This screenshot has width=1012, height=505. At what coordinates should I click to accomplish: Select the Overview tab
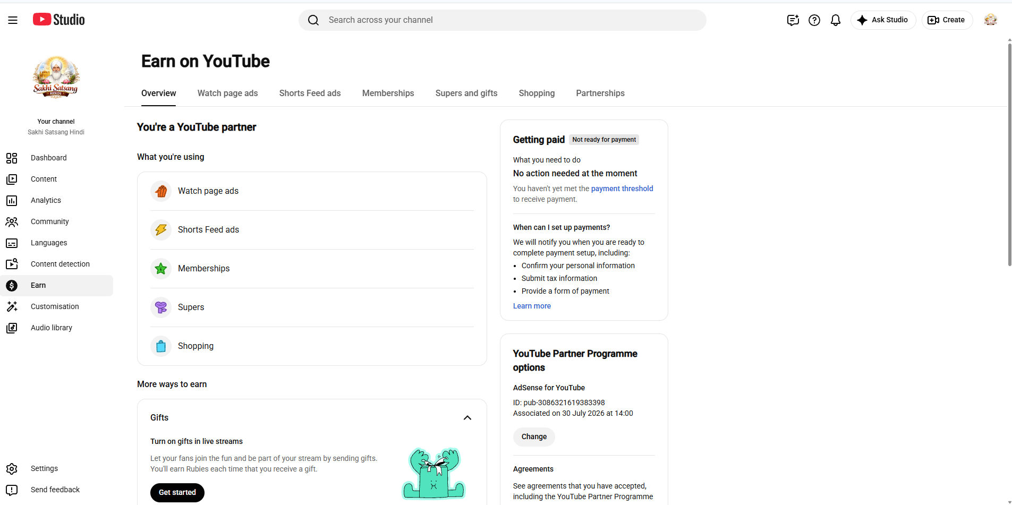pos(158,93)
